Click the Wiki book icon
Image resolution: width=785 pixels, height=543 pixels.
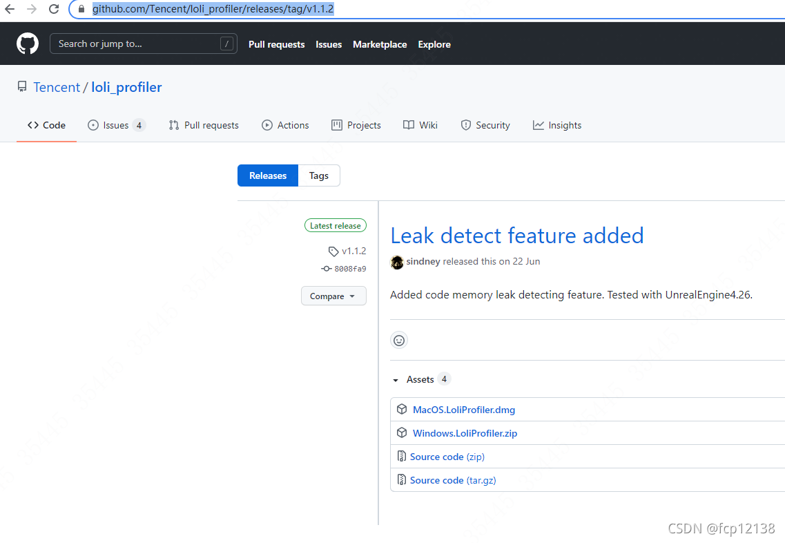pyautogui.click(x=409, y=125)
